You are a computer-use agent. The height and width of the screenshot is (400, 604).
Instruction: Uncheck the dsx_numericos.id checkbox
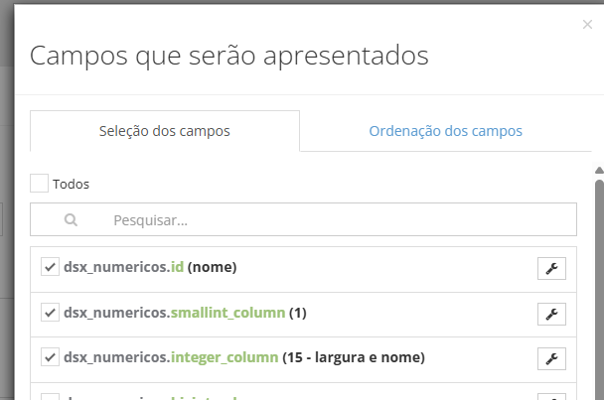[50, 268]
